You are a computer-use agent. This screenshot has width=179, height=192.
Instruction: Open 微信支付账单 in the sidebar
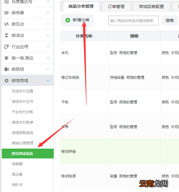point(22,122)
